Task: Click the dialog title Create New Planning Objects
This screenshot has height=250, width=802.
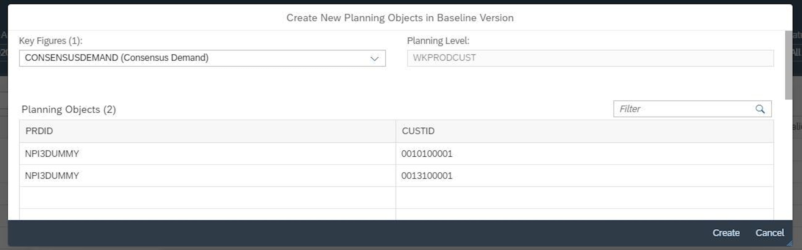Action: [x=400, y=18]
